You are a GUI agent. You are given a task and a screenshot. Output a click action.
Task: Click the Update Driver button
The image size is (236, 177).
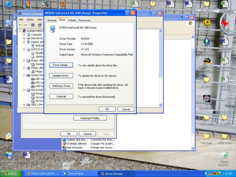click(x=61, y=76)
